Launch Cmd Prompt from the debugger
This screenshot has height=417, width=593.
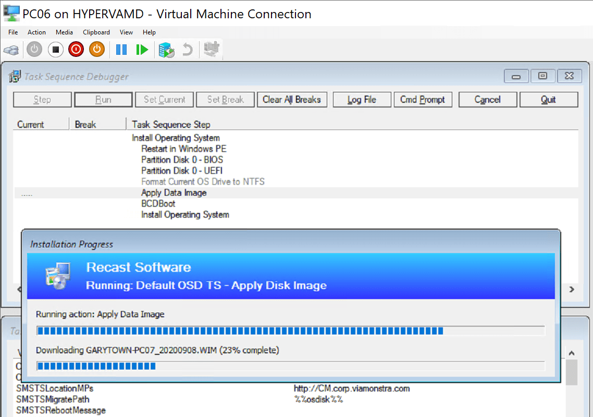[423, 99]
